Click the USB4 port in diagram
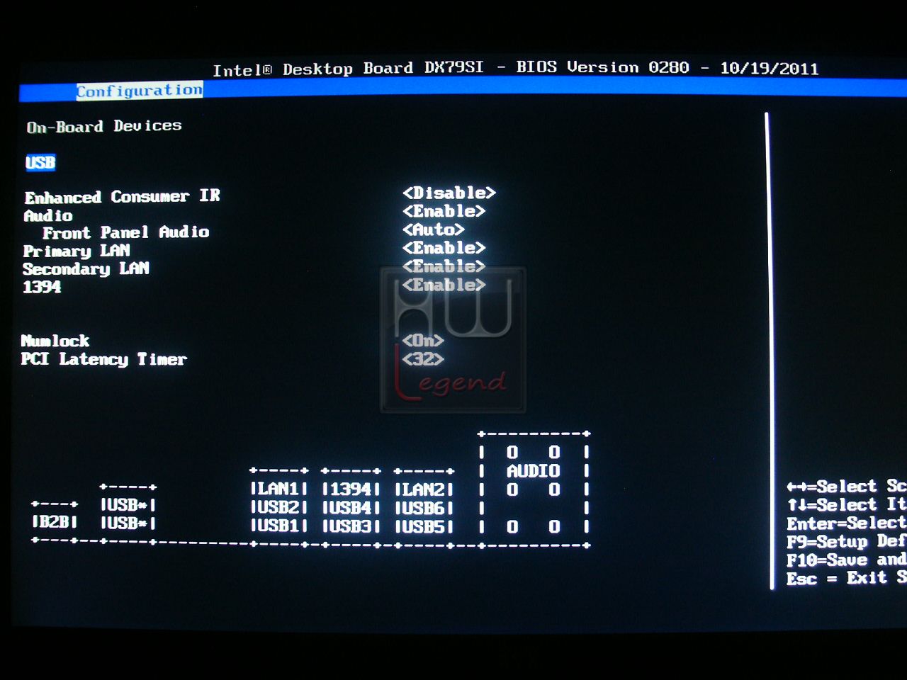 click(351, 508)
